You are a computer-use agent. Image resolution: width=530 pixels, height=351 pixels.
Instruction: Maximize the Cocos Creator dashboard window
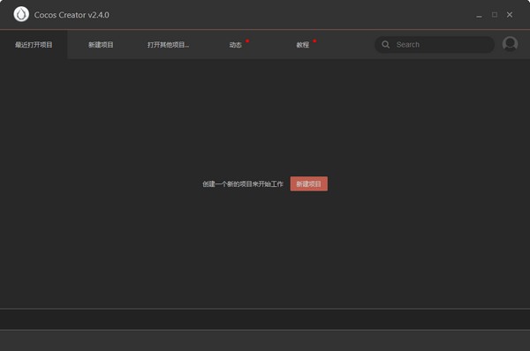(495, 14)
